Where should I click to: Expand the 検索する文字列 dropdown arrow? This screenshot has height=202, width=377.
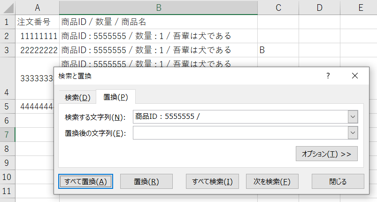[x=353, y=117]
